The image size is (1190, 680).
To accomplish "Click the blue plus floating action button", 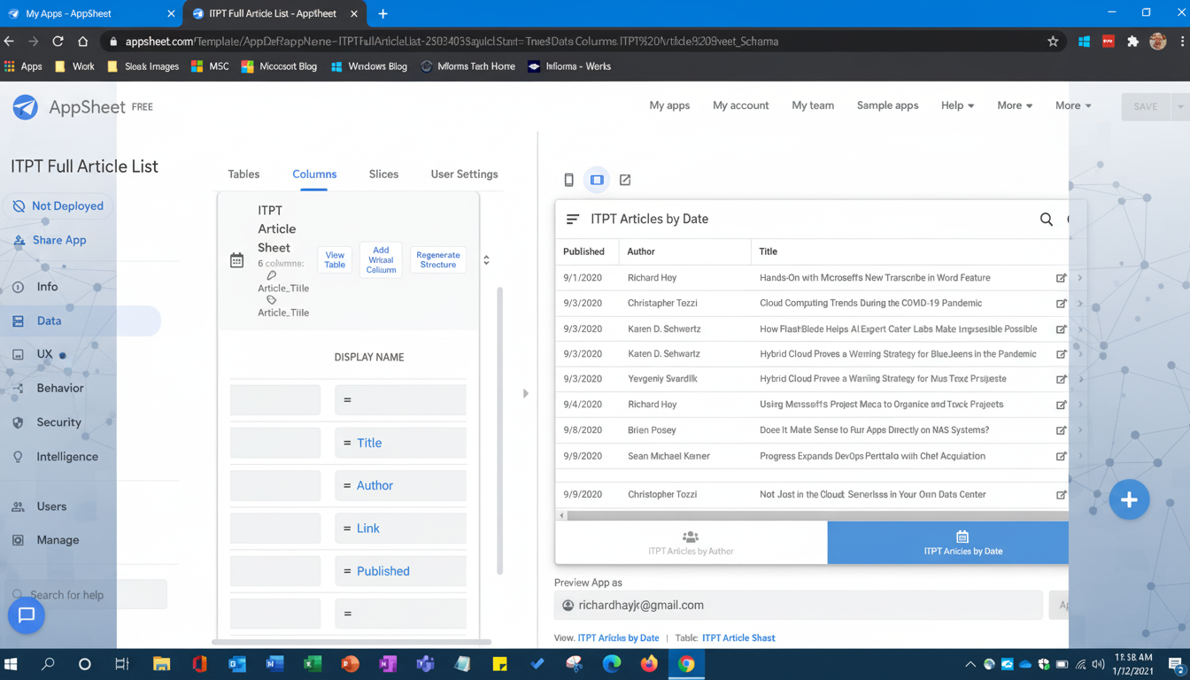I will pos(1129,499).
